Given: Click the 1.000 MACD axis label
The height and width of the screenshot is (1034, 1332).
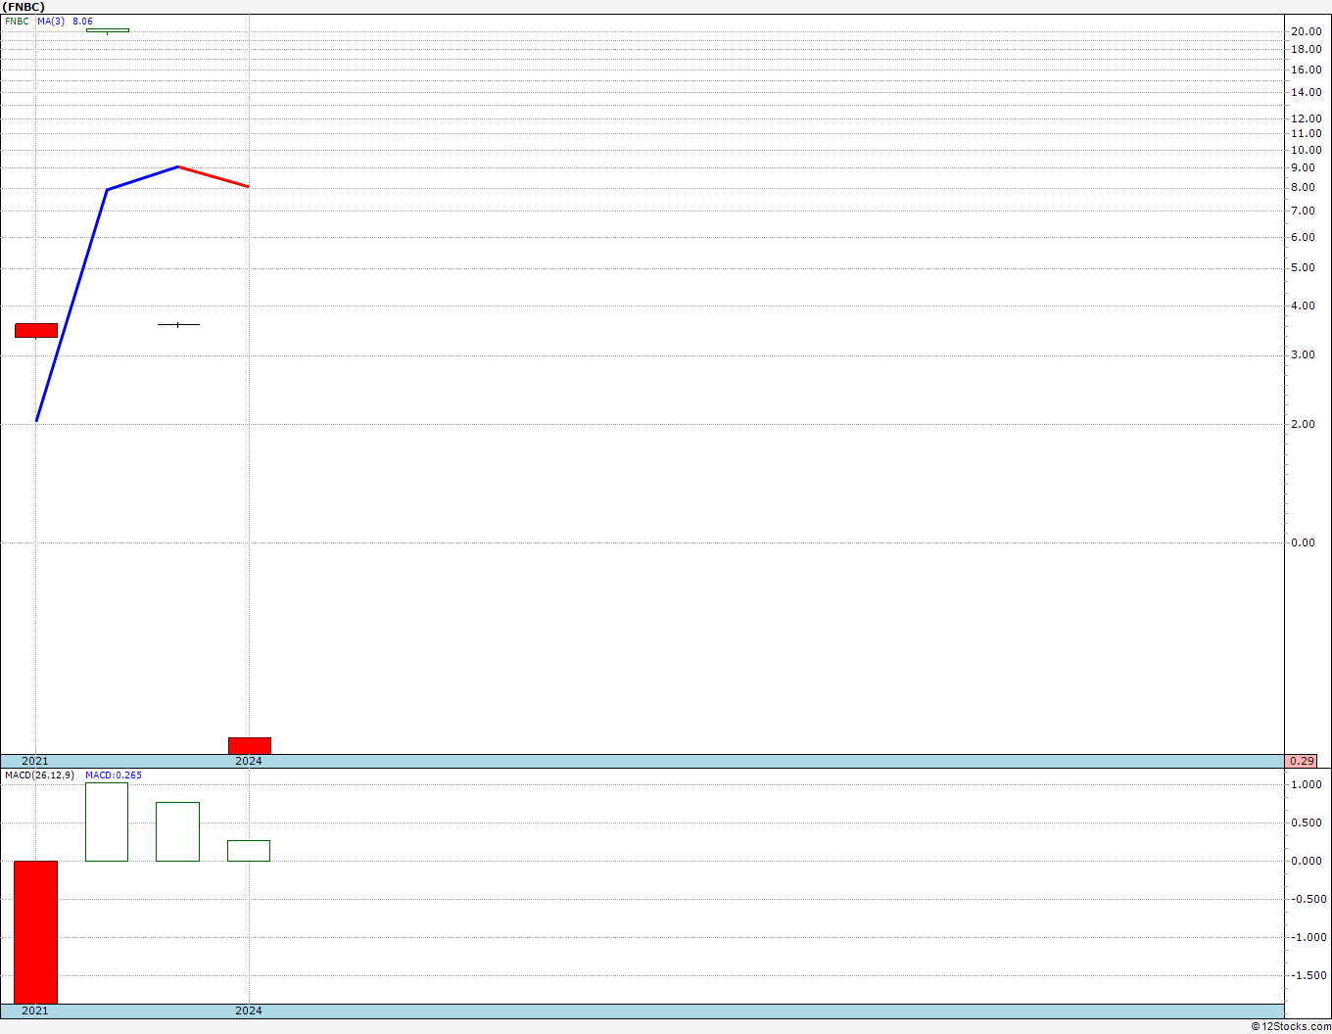Looking at the screenshot, I should [x=1307, y=784].
